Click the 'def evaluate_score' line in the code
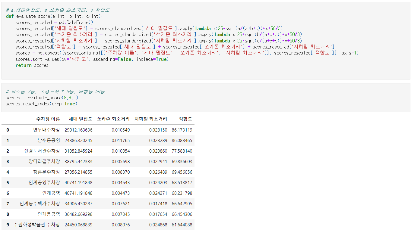 (x=54, y=16)
